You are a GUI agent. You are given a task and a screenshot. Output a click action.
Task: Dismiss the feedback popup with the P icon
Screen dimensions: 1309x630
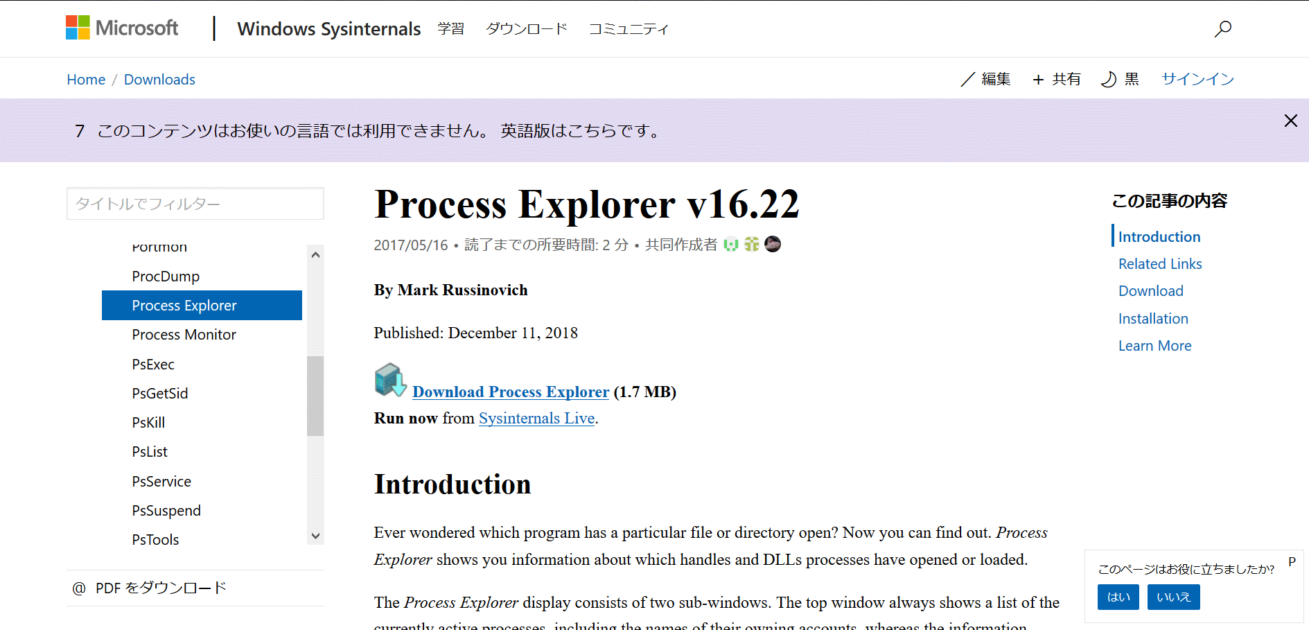pyautogui.click(x=1292, y=562)
